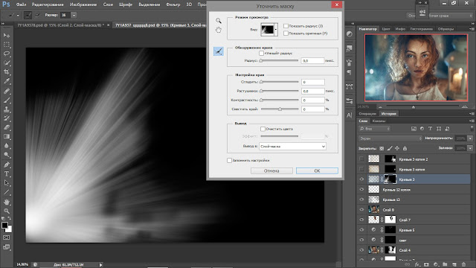Select the Hand tool in Refine Mask dialog
Image resolution: width=476 pixels, height=268 pixels.
pos(218,30)
